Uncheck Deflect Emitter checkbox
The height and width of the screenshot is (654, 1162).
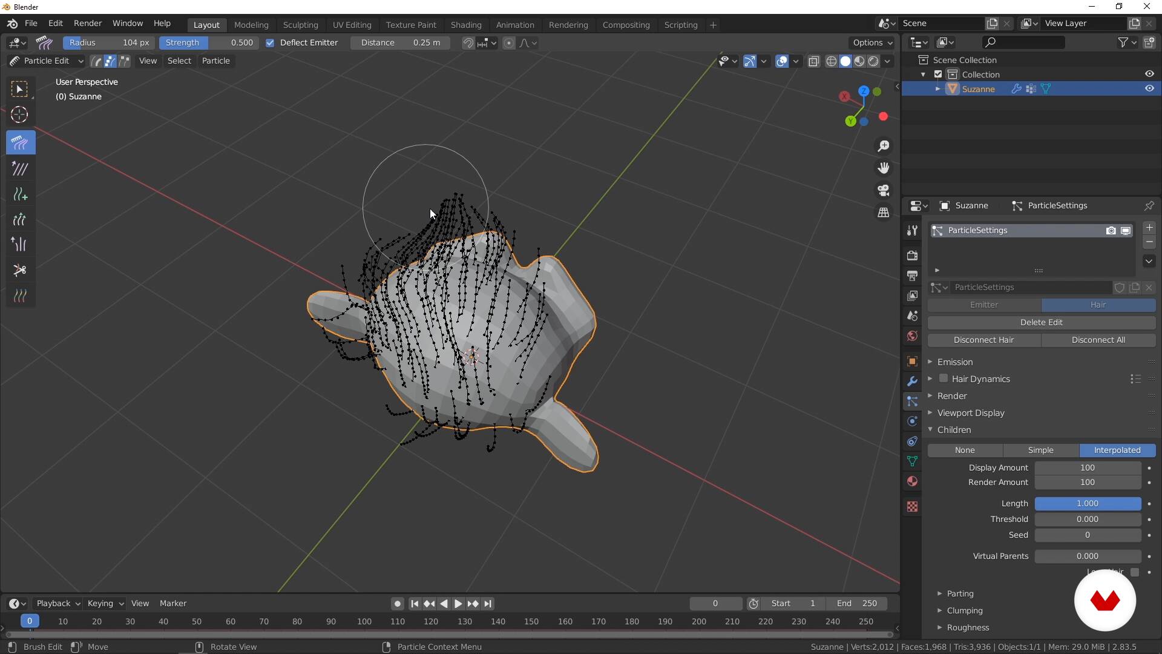point(270,42)
